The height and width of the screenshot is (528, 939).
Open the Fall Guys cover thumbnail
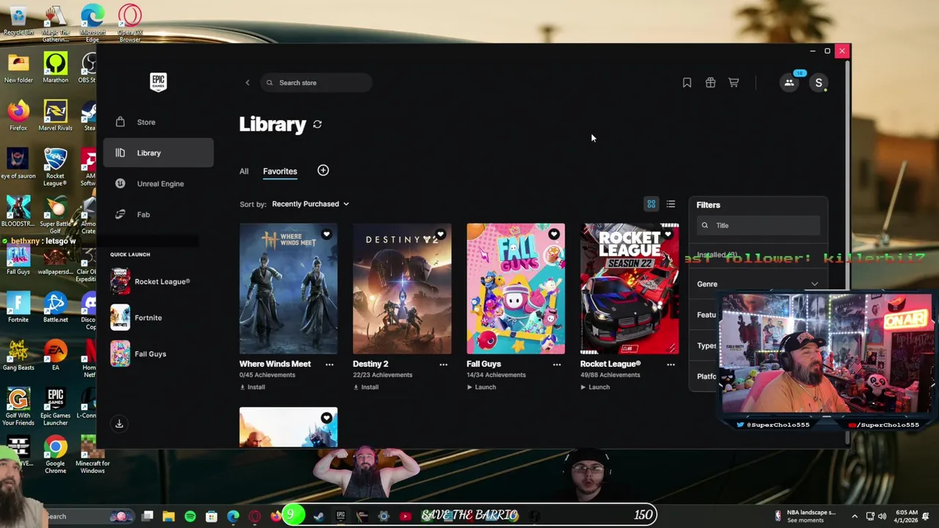pos(516,289)
